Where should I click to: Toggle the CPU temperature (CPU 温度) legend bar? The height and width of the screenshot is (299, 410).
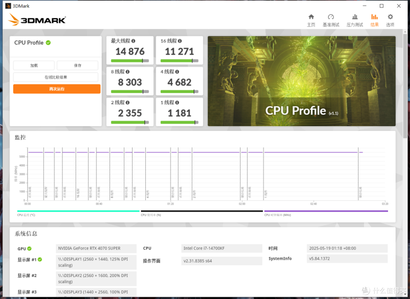pos(78,211)
